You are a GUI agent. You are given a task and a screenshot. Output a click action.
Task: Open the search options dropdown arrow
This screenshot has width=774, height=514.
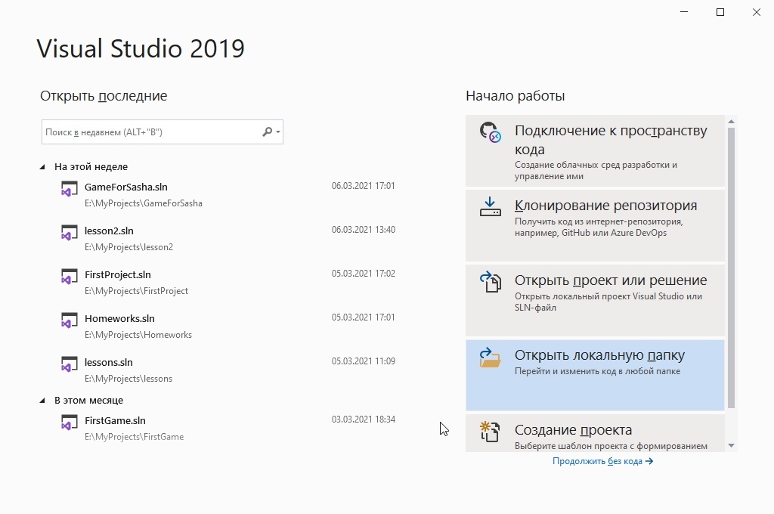(278, 132)
